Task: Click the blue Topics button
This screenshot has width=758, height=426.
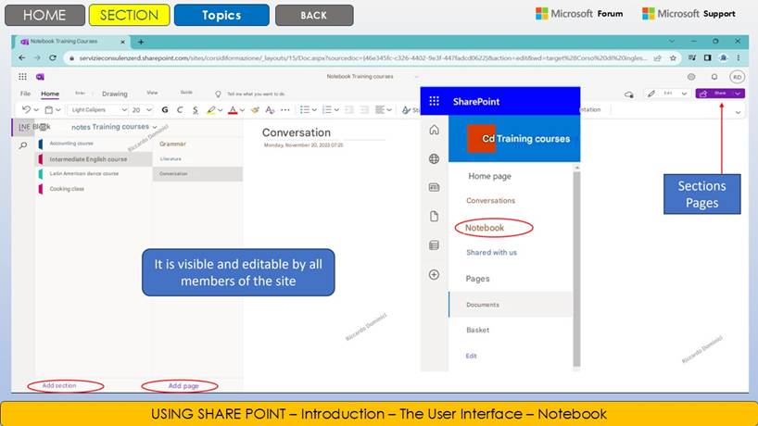Action: [x=221, y=15]
